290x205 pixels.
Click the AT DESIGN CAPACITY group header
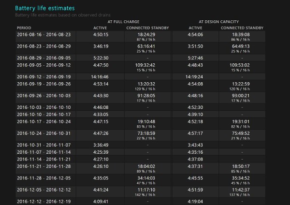(x=218, y=22)
